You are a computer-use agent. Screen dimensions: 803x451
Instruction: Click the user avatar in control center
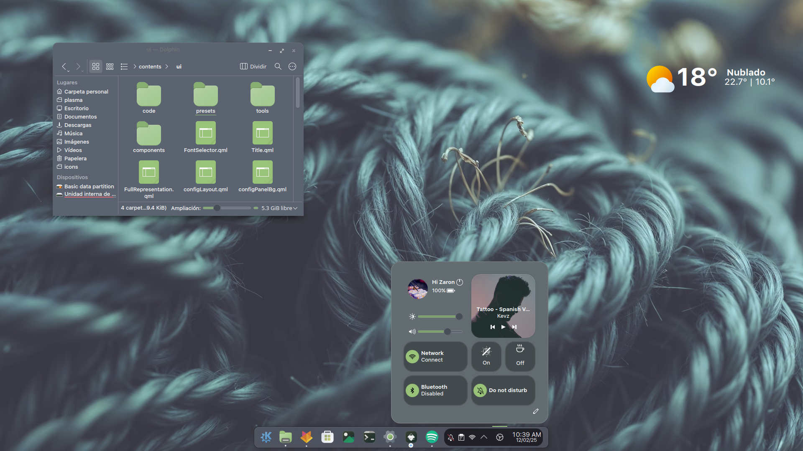tap(418, 289)
